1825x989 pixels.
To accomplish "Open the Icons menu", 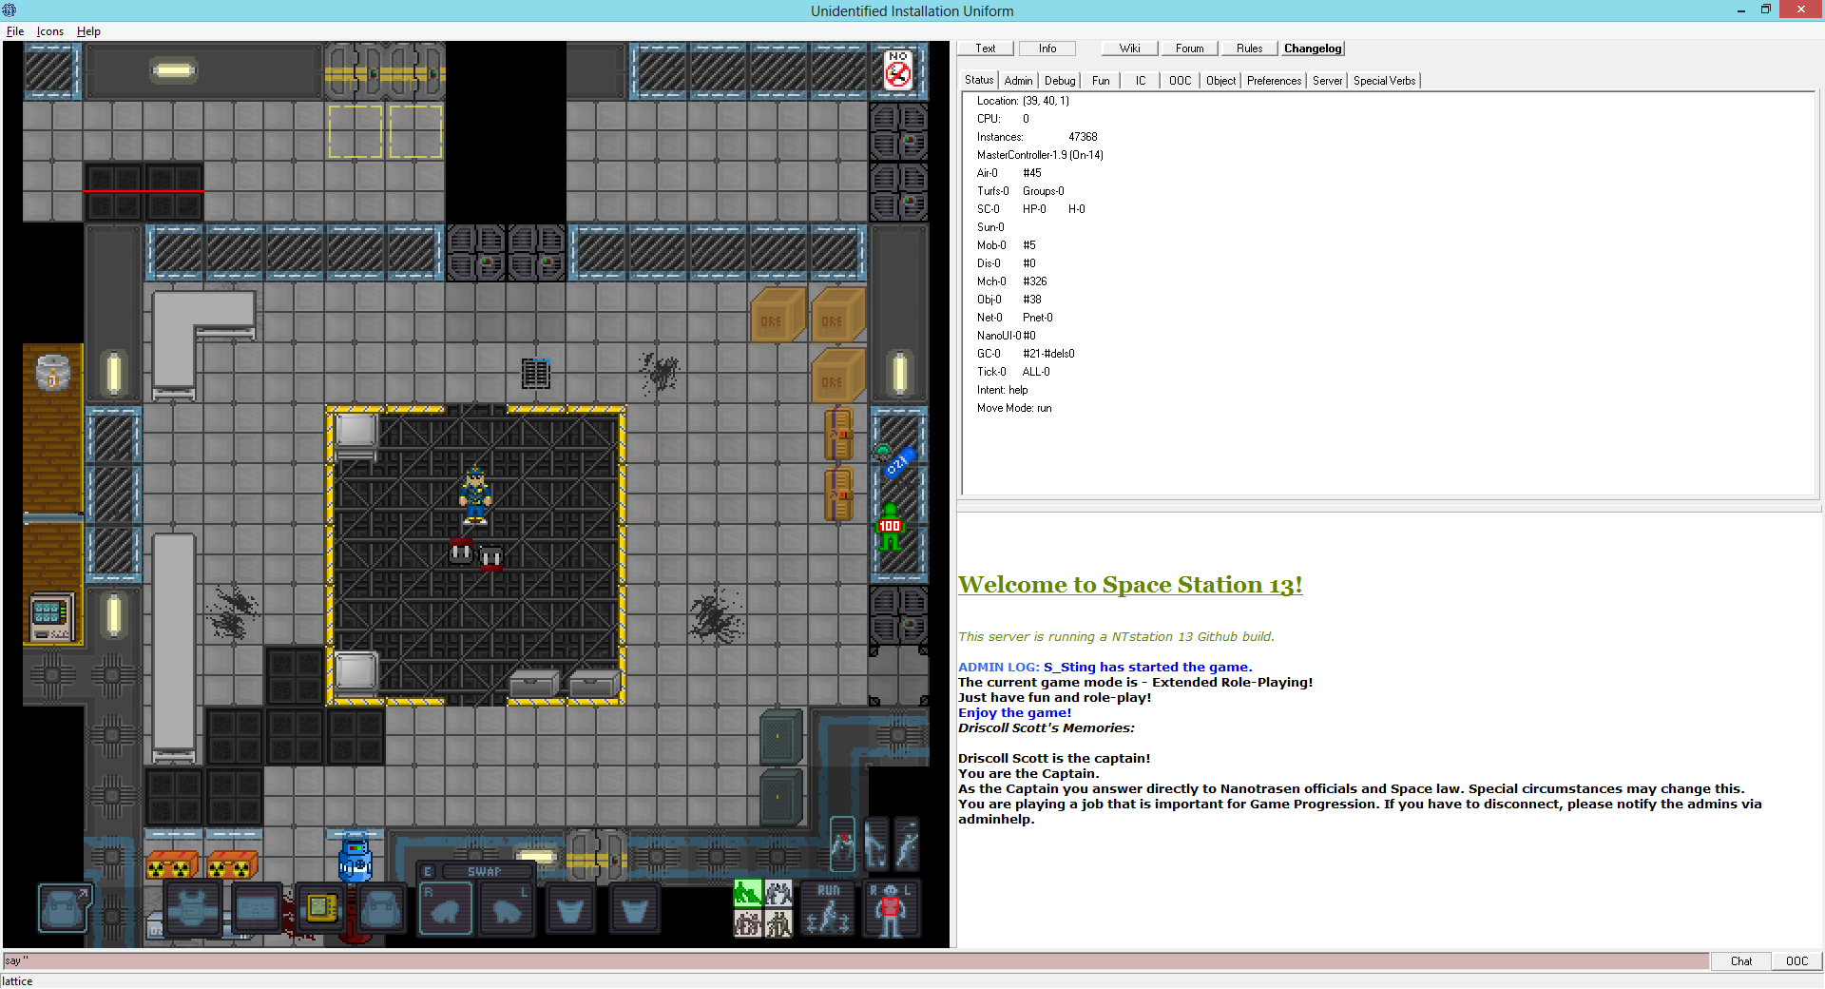I will click(50, 31).
